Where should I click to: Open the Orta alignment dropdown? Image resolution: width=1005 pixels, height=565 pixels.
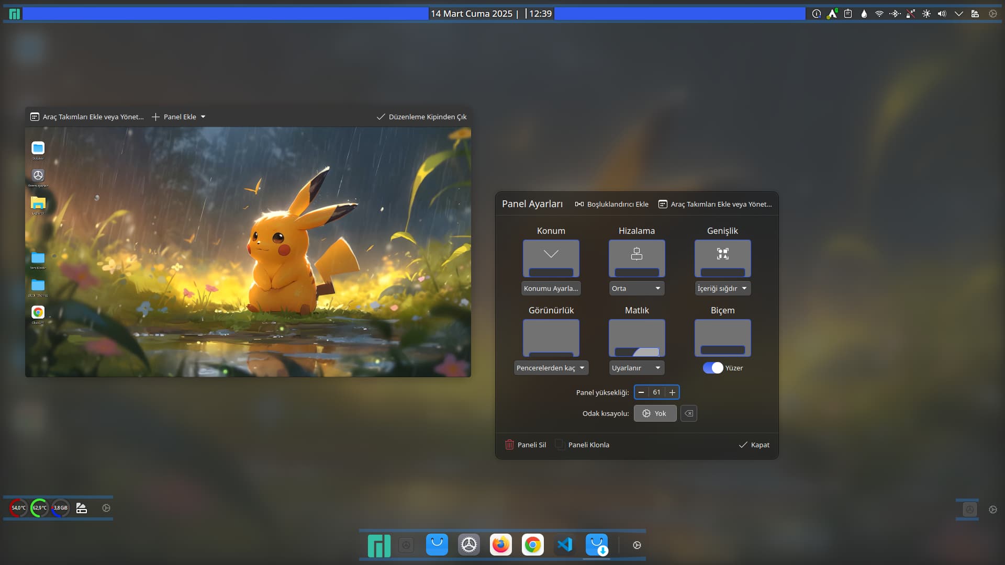tap(637, 288)
